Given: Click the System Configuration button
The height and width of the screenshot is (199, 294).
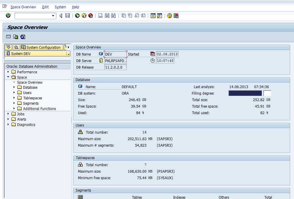Looking at the screenshot, I should [41, 47].
